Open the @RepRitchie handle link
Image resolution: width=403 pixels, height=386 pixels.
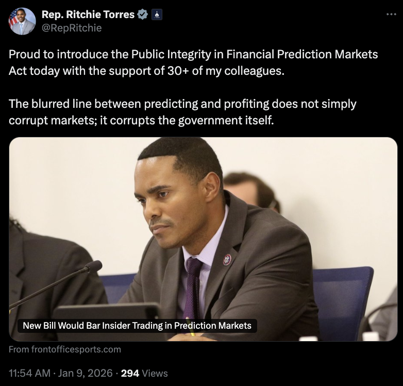71,28
